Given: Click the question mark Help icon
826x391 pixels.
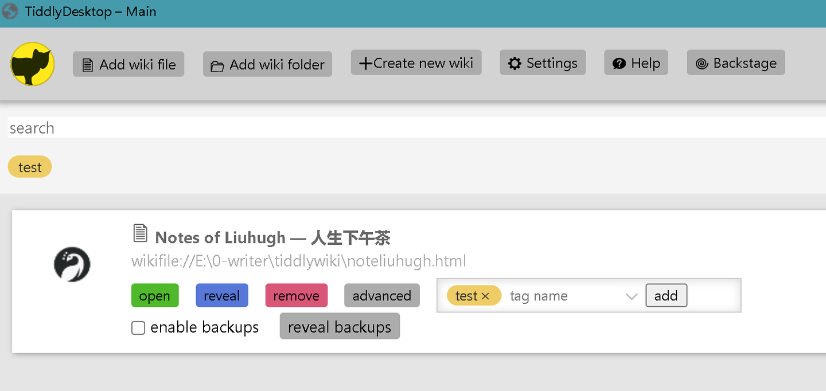Looking at the screenshot, I should click(620, 62).
